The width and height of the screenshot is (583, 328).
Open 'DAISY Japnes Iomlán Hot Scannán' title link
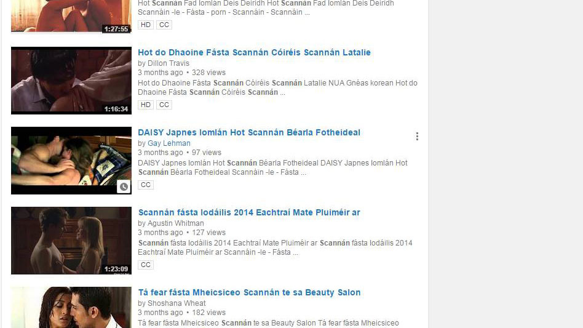tap(248, 132)
